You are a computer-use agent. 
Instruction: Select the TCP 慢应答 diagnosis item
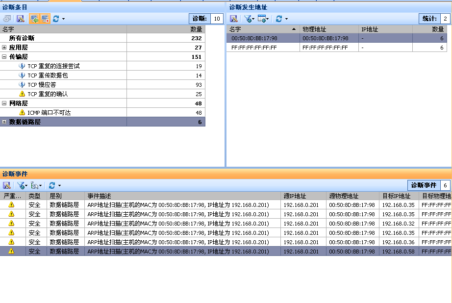coord(42,85)
